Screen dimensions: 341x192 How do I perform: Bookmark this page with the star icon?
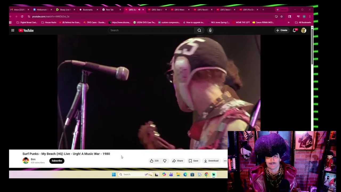[x=282, y=17]
